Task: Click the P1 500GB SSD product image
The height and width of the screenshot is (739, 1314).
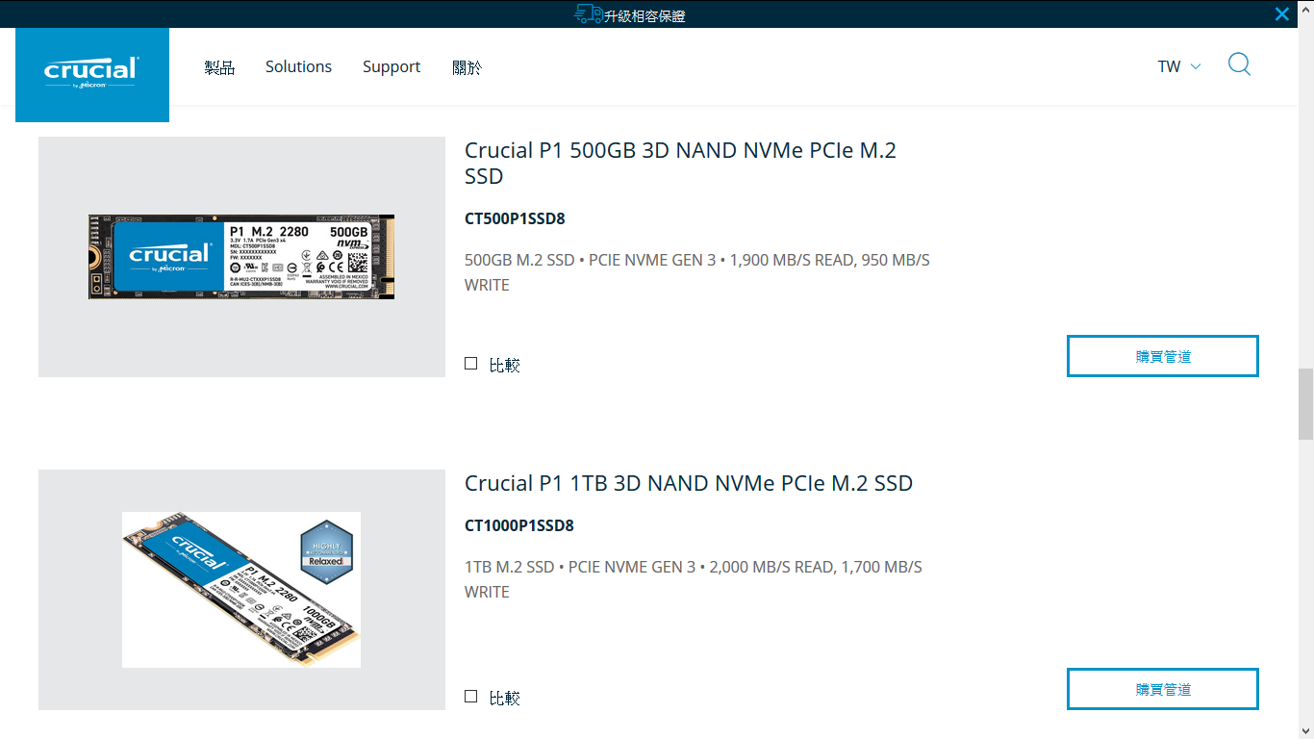Action: 241,257
